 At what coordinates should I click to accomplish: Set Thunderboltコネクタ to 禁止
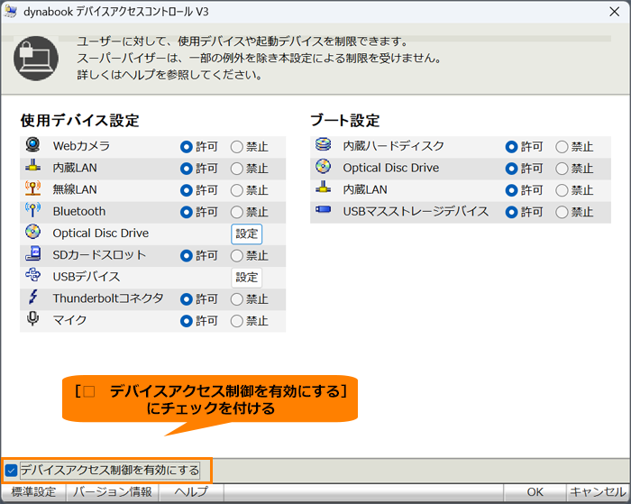coord(236,299)
